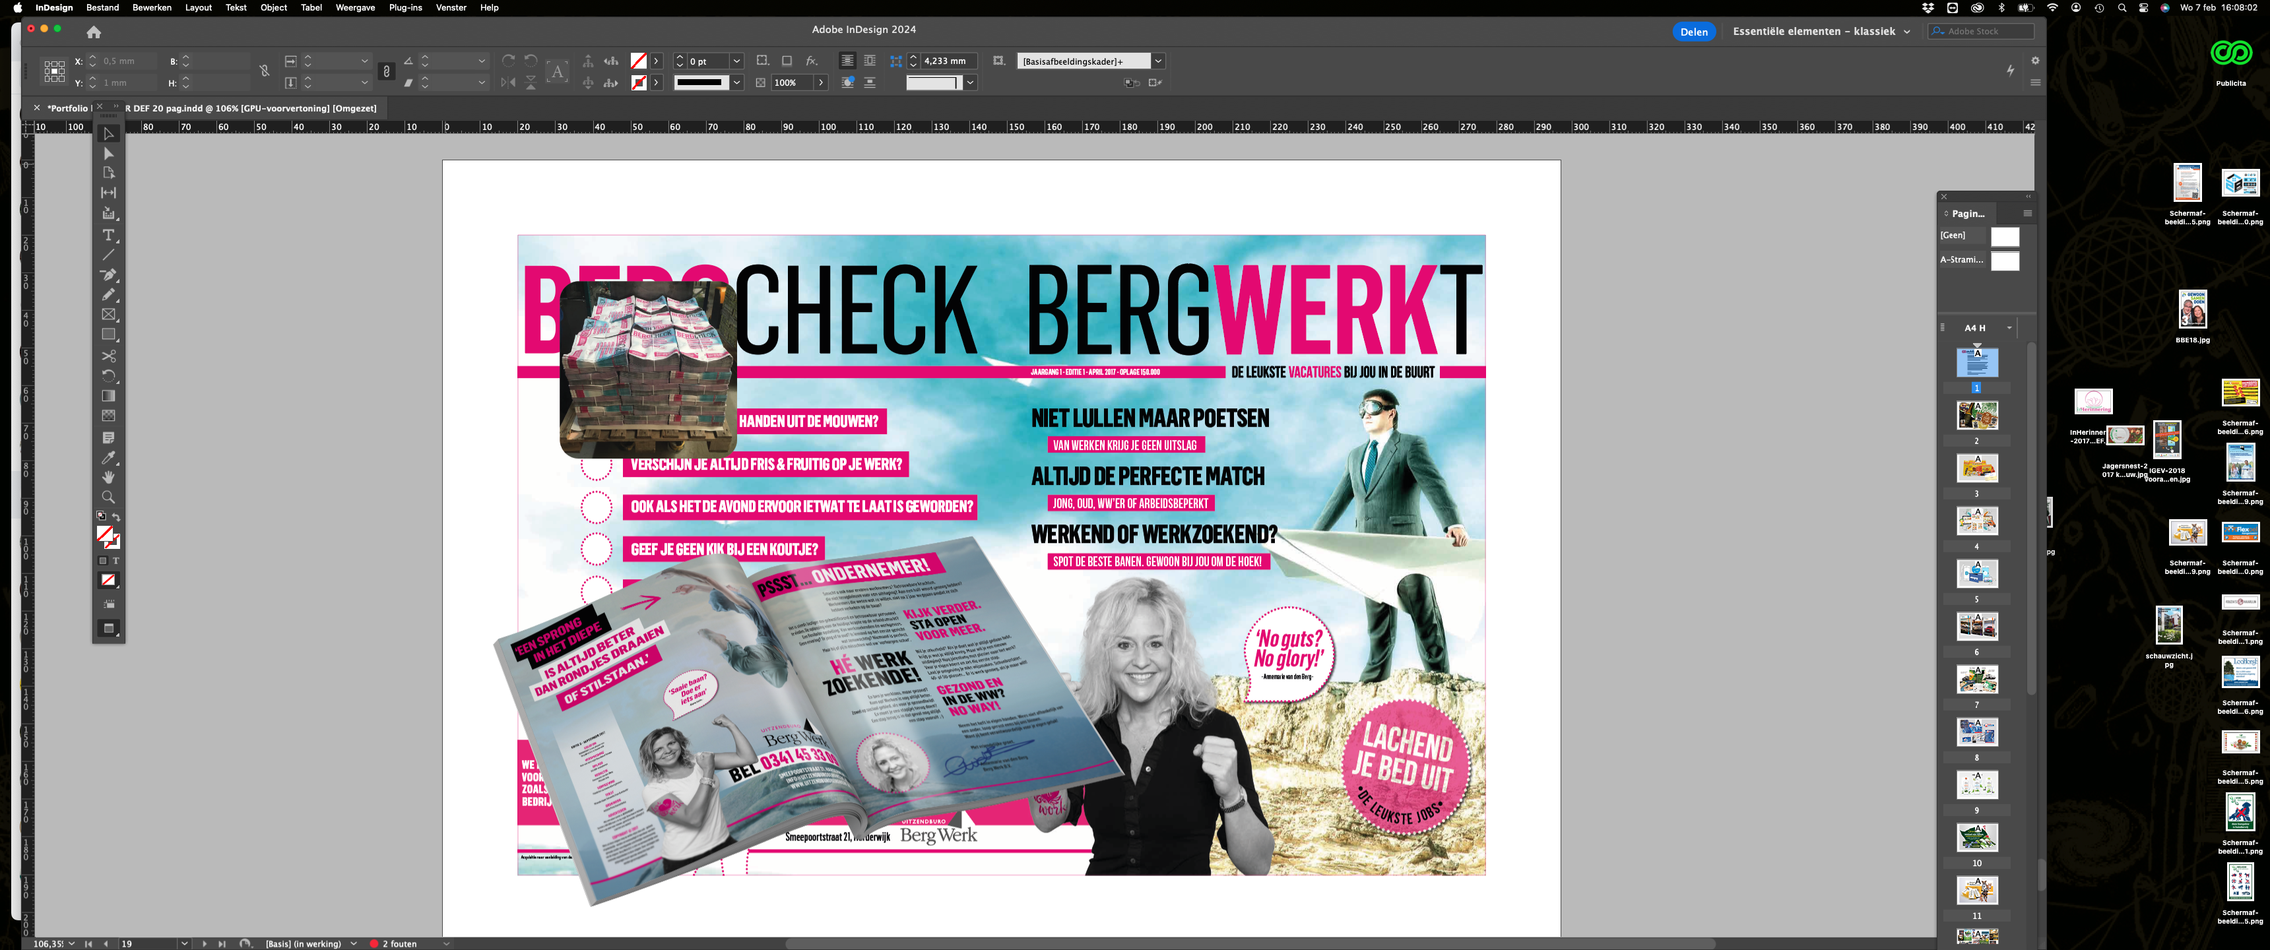Click flip horizontal icon in control bar
The image size is (2270, 950).
click(509, 83)
